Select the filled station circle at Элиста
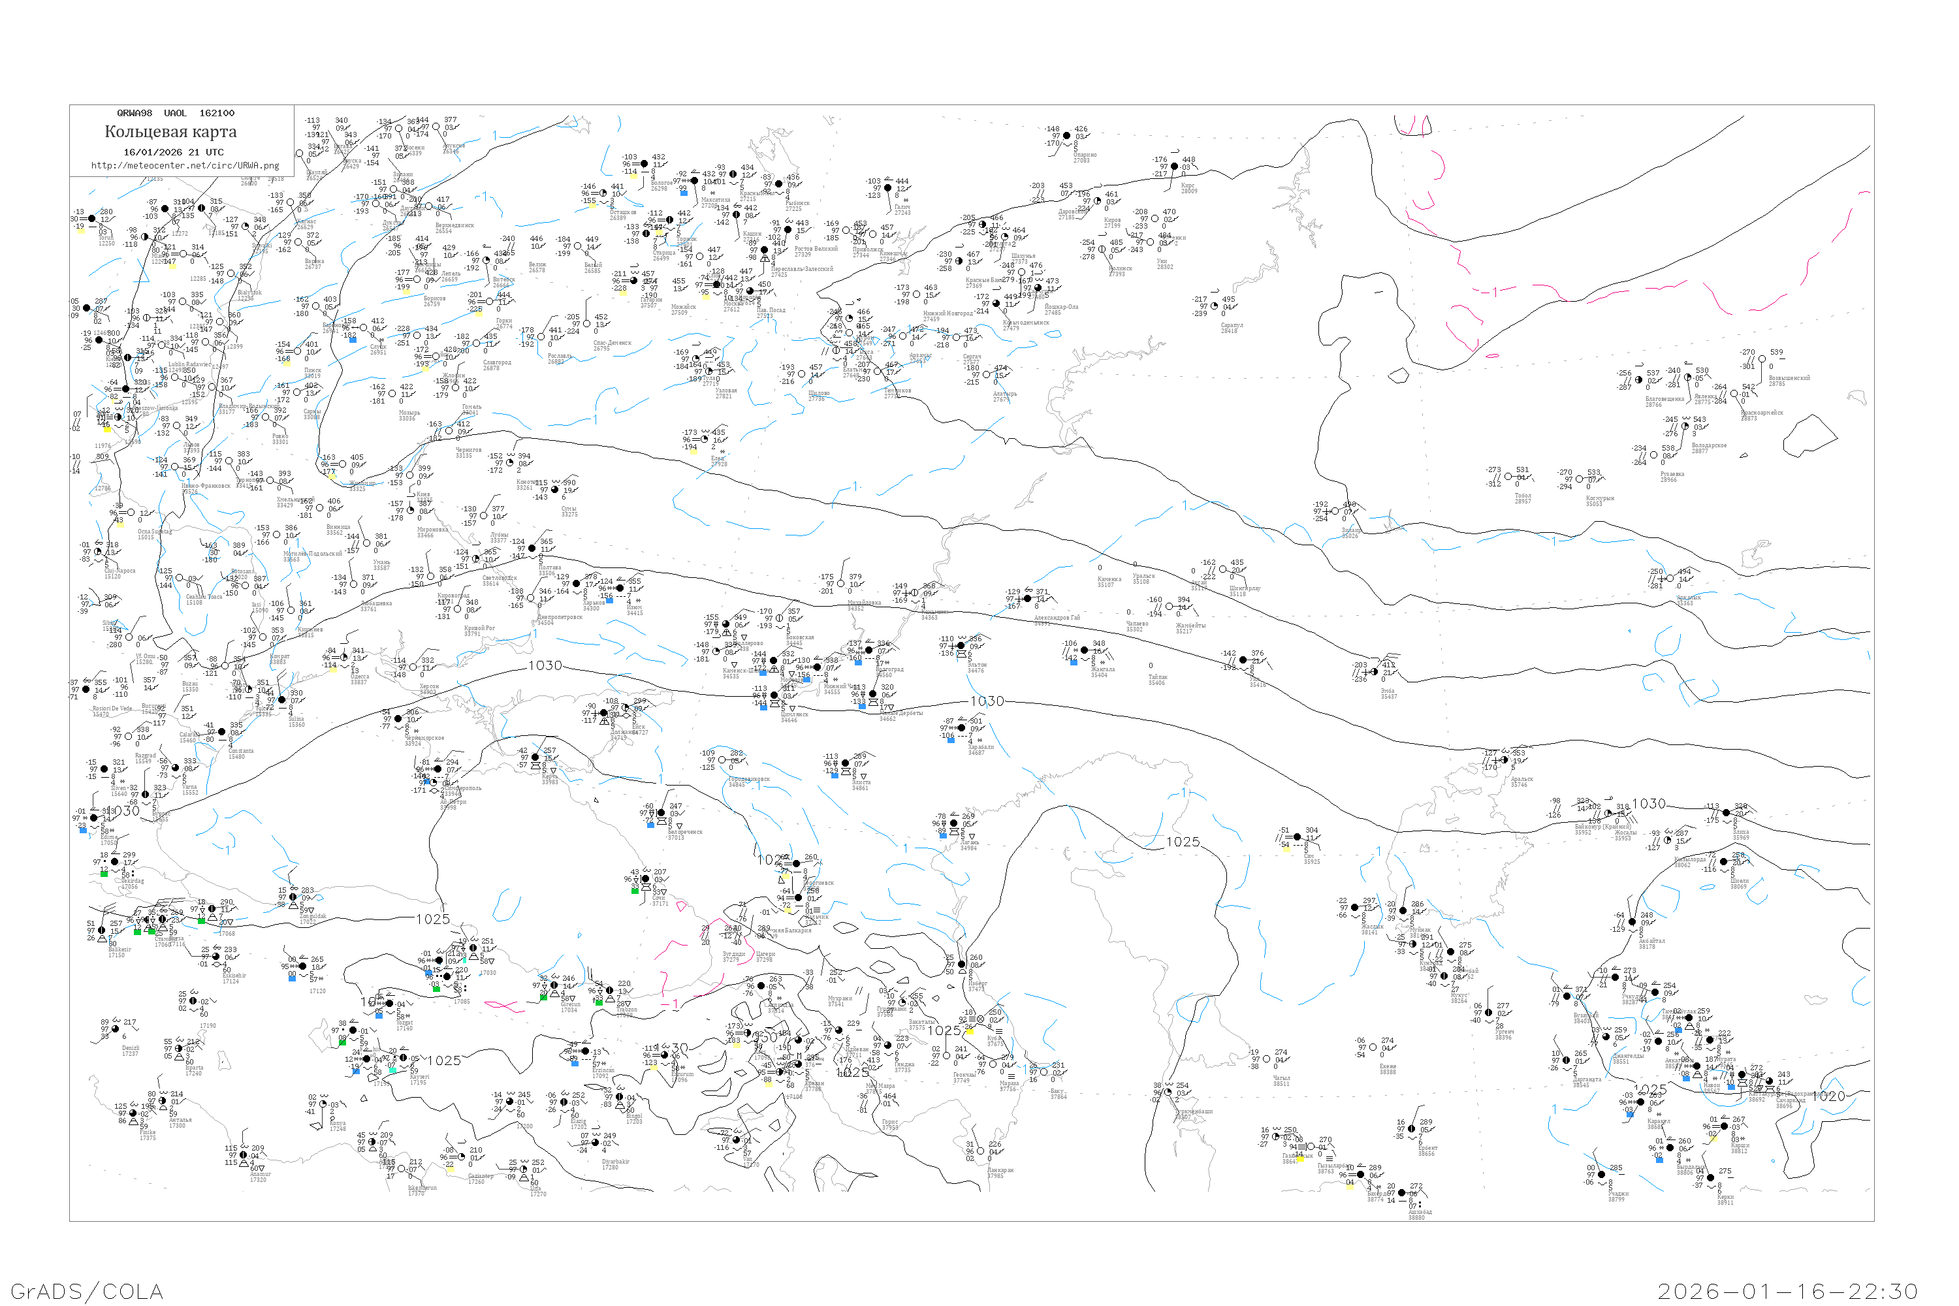Viewport: 1959px width, 1306px height. pos(846,763)
